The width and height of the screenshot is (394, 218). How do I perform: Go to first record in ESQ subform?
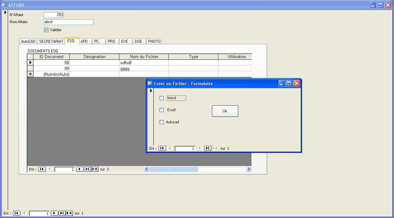tap(42, 169)
